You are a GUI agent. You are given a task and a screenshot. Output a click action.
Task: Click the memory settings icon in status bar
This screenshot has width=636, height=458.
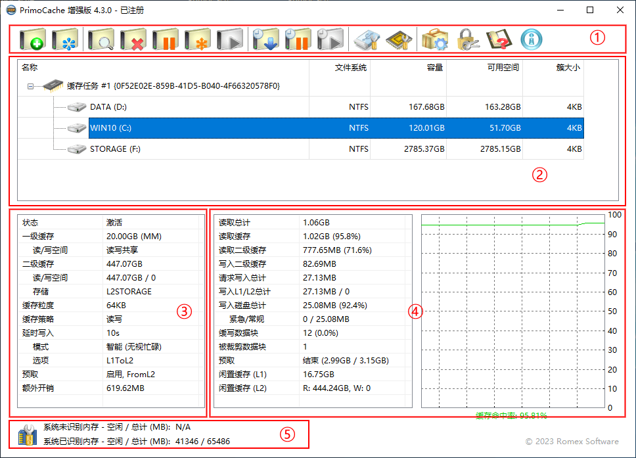pos(28,435)
